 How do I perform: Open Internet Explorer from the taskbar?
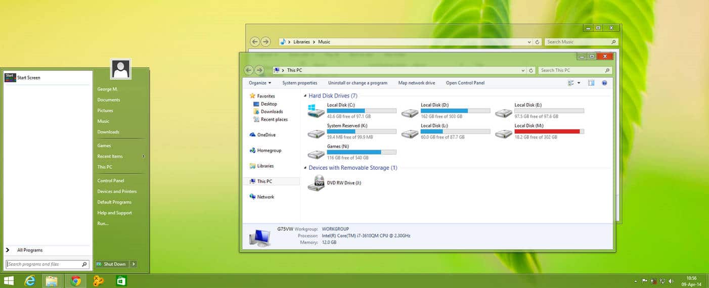pyautogui.click(x=30, y=281)
